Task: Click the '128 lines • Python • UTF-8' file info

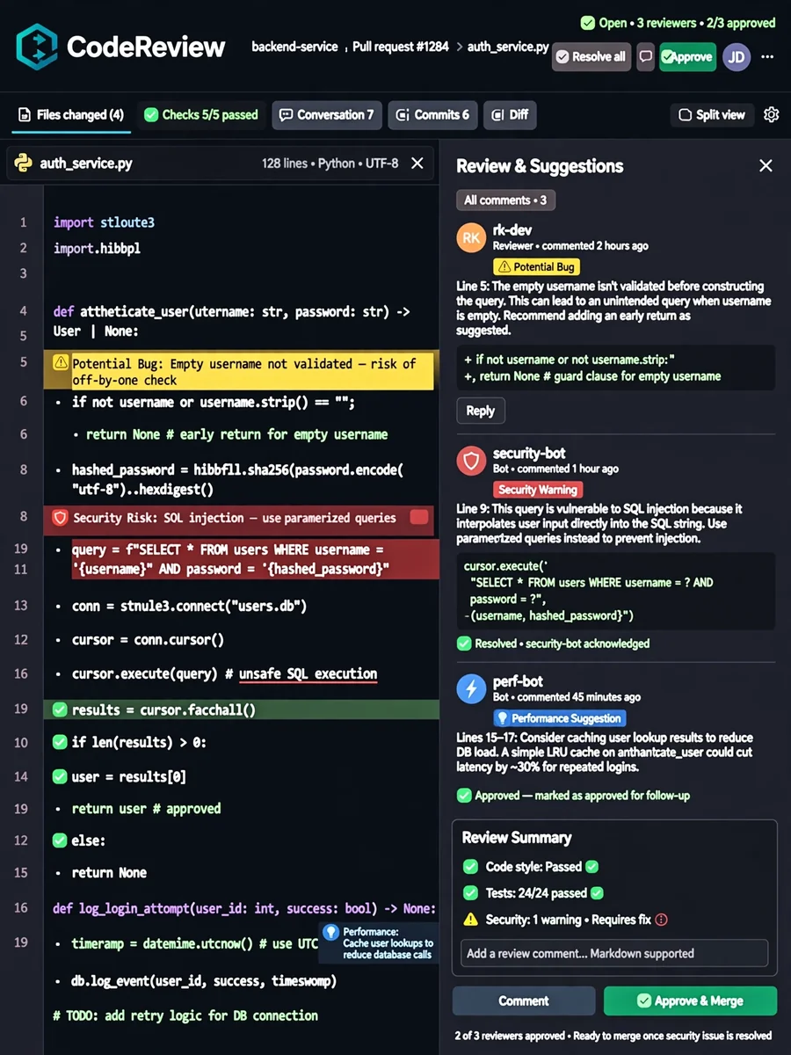Action: (330, 164)
